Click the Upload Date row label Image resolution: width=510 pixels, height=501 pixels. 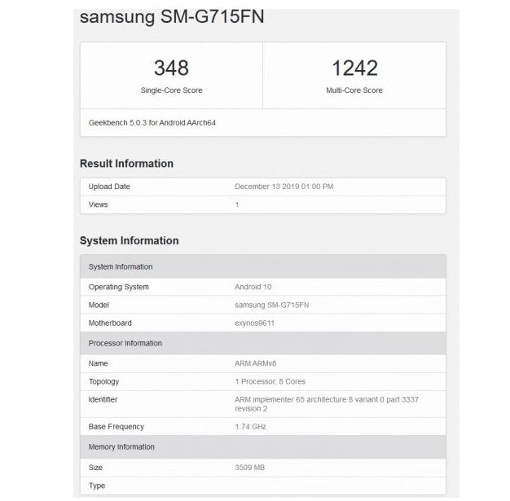click(x=109, y=187)
